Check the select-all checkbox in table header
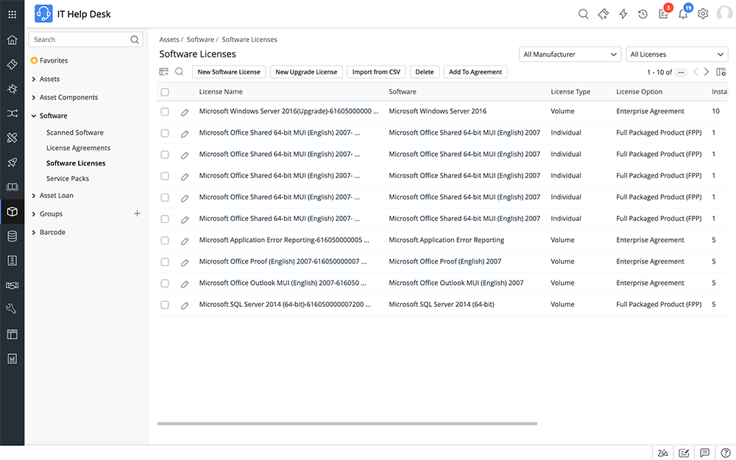Screen dimensions: 736x460 (x=164, y=91)
